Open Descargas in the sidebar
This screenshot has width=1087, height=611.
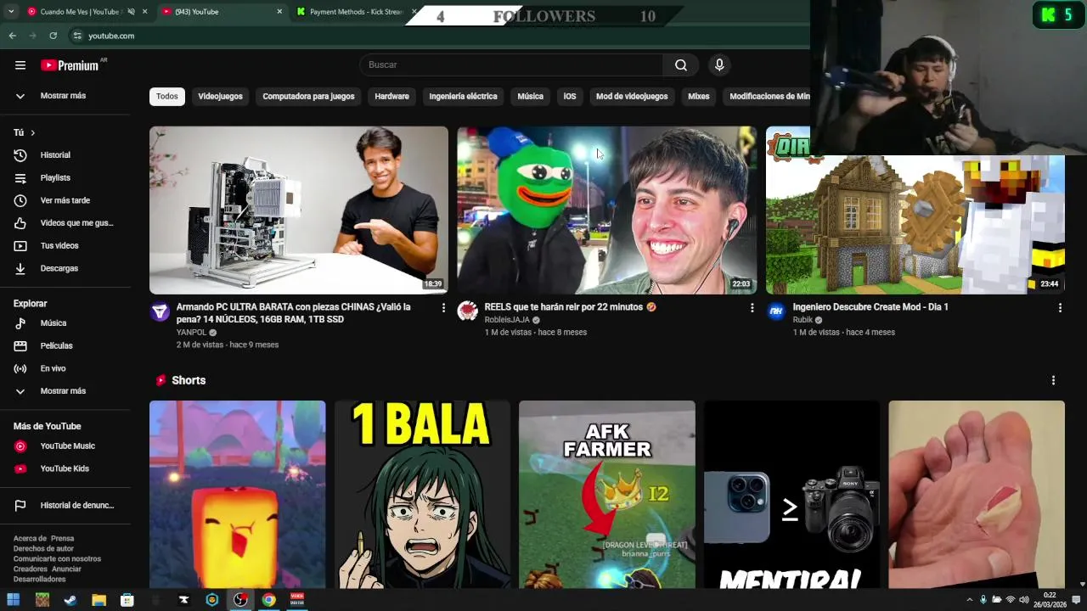[65, 268]
